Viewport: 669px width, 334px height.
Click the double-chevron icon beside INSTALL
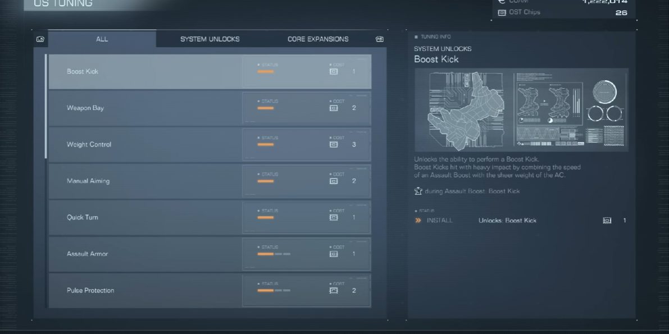418,221
